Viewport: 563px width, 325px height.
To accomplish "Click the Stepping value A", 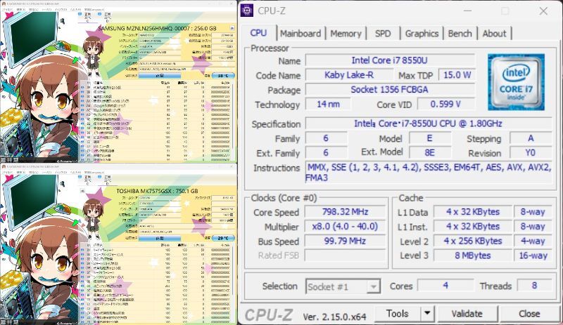I will (x=531, y=138).
